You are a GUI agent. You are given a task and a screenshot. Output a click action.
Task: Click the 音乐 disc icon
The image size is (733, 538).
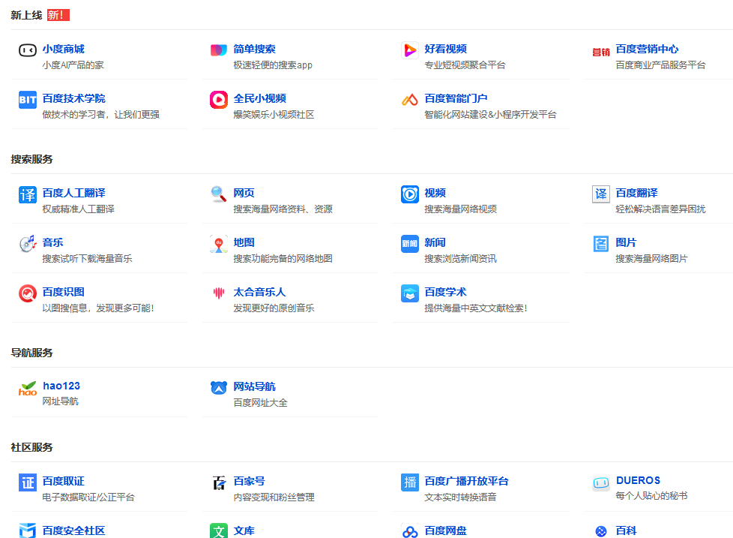coord(28,244)
